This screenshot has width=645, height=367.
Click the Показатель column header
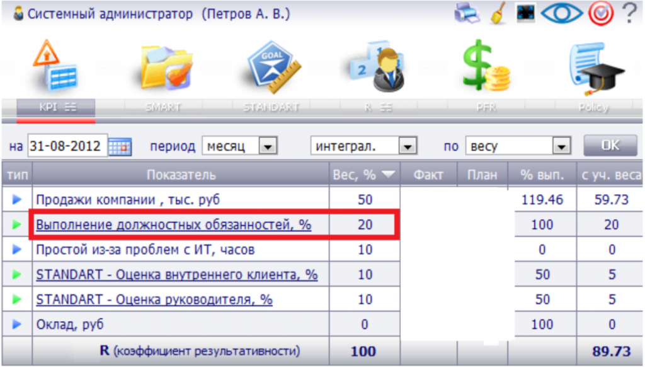tap(181, 175)
